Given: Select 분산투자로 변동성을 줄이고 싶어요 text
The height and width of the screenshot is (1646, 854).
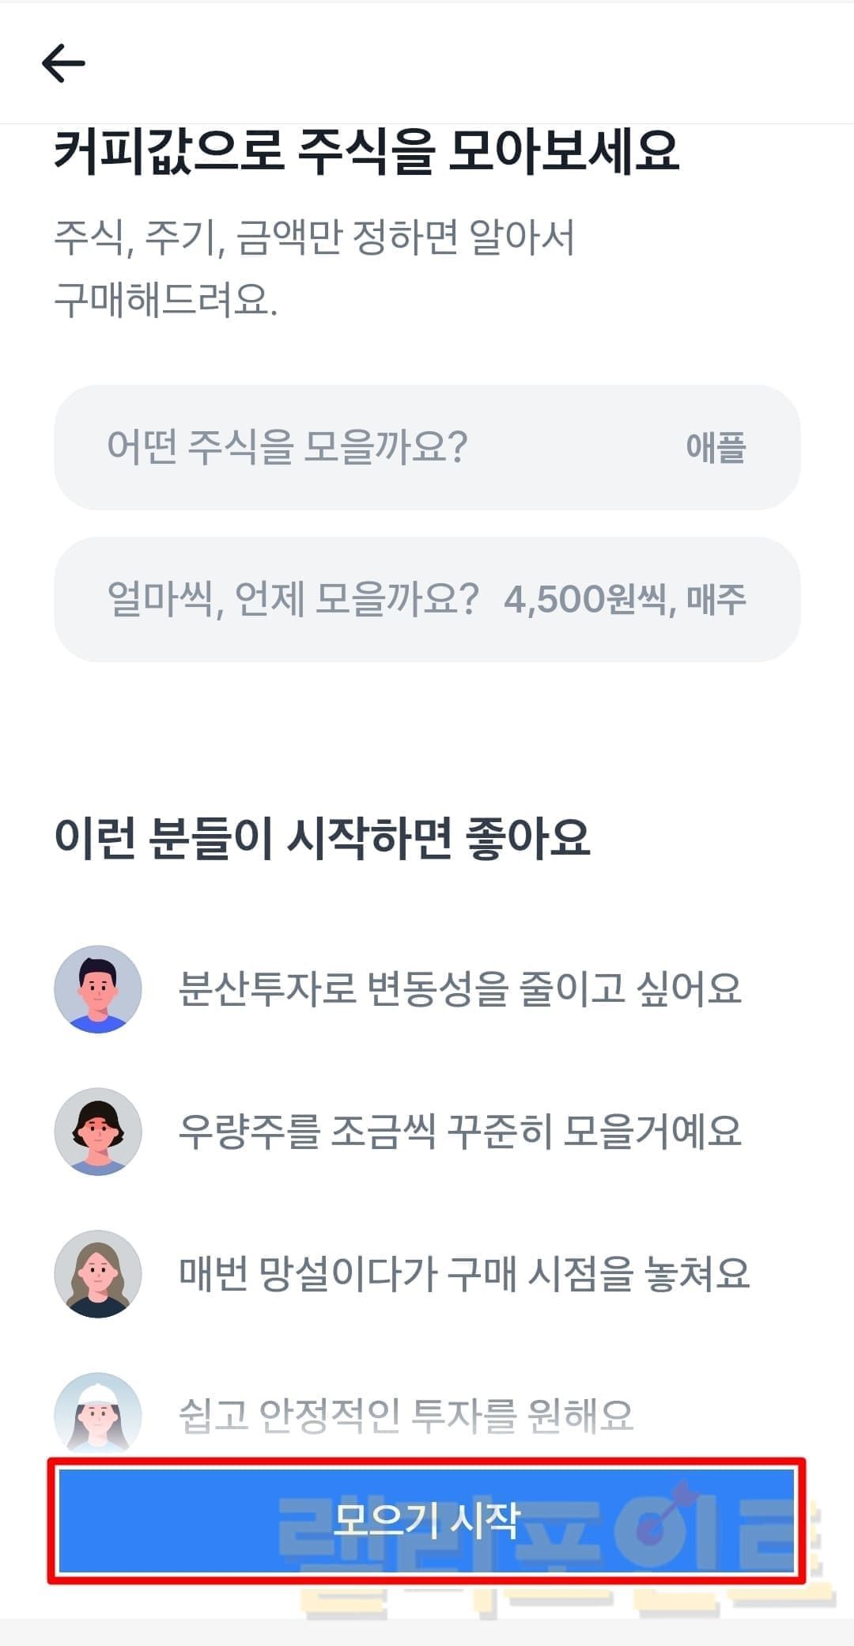Looking at the screenshot, I should [459, 988].
